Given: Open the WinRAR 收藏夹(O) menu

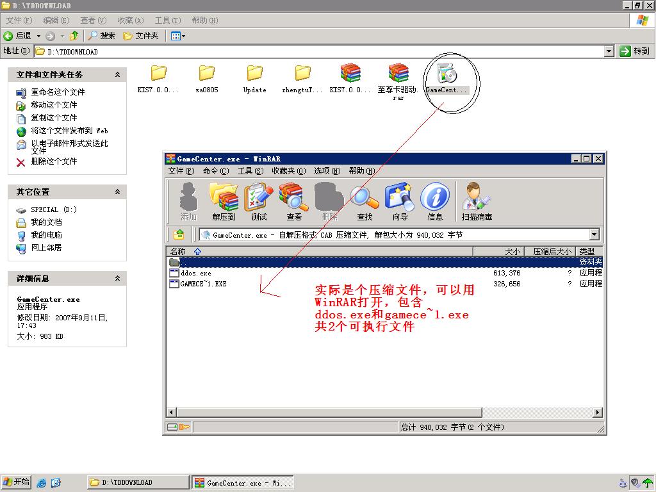Looking at the screenshot, I should 289,170.
